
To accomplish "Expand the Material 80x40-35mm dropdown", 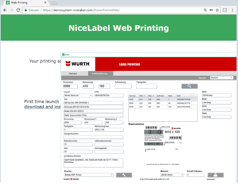I will (x=172, y=175).
